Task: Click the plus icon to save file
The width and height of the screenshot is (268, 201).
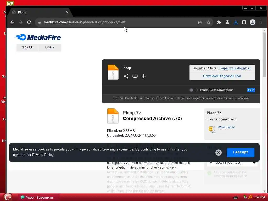Action: point(144,76)
